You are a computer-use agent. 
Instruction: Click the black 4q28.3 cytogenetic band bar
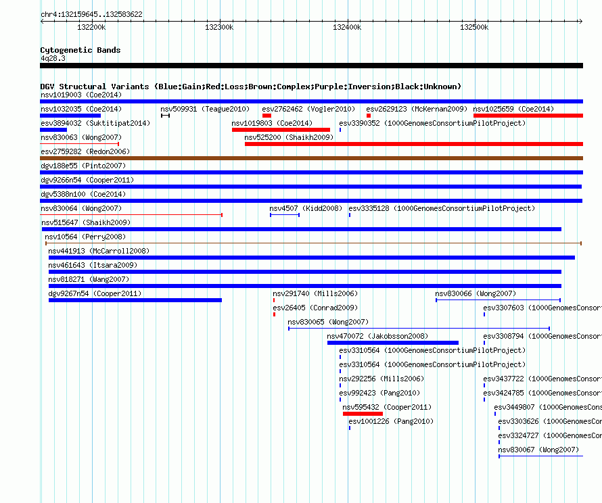coord(311,66)
